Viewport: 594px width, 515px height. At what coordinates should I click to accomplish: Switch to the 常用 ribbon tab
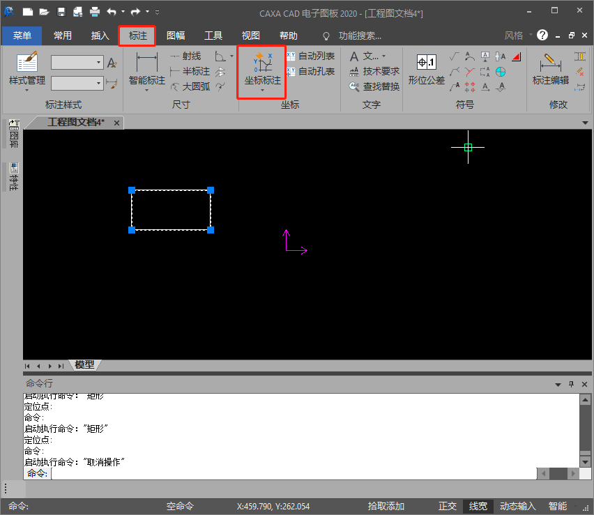(63, 36)
